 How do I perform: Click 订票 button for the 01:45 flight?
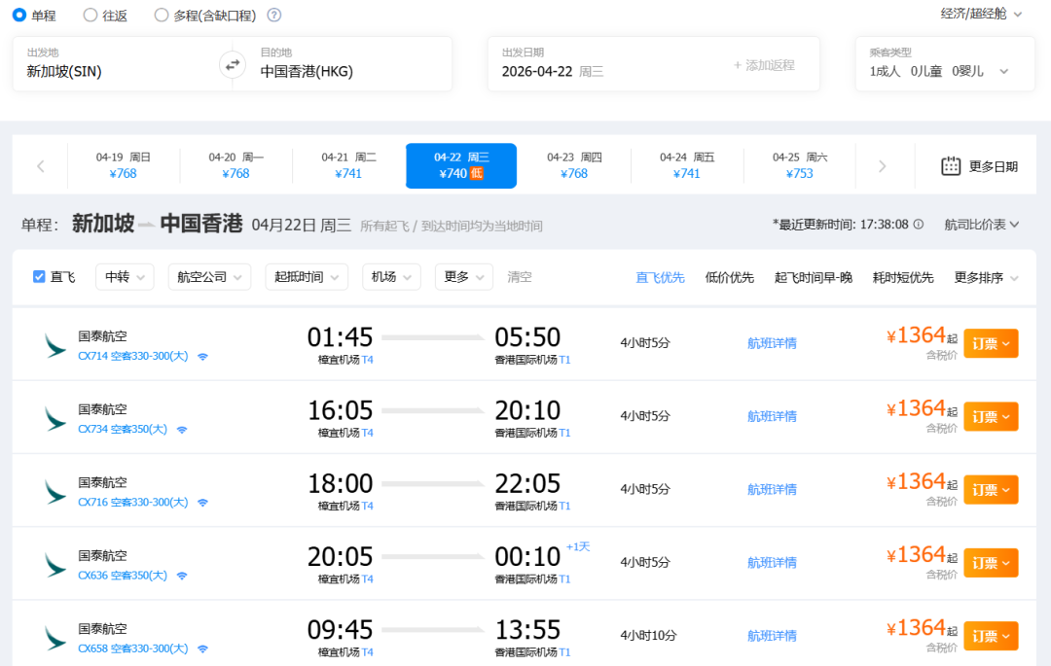point(991,343)
